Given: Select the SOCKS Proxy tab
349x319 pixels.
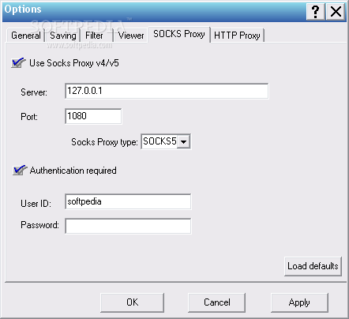Looking at the screenshot, I should pyautogui.click(x=179, y=34).
